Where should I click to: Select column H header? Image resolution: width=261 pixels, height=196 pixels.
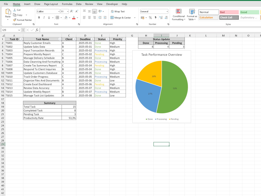[146, 36]
